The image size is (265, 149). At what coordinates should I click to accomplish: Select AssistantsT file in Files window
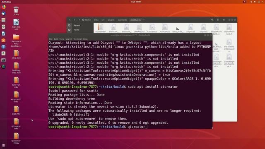(101, 28)
